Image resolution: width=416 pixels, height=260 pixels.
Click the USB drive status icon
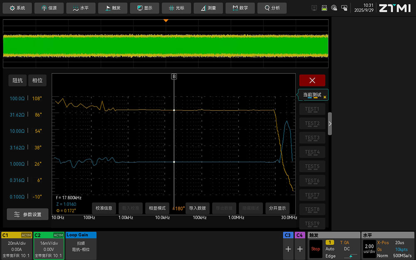point(324,8)
